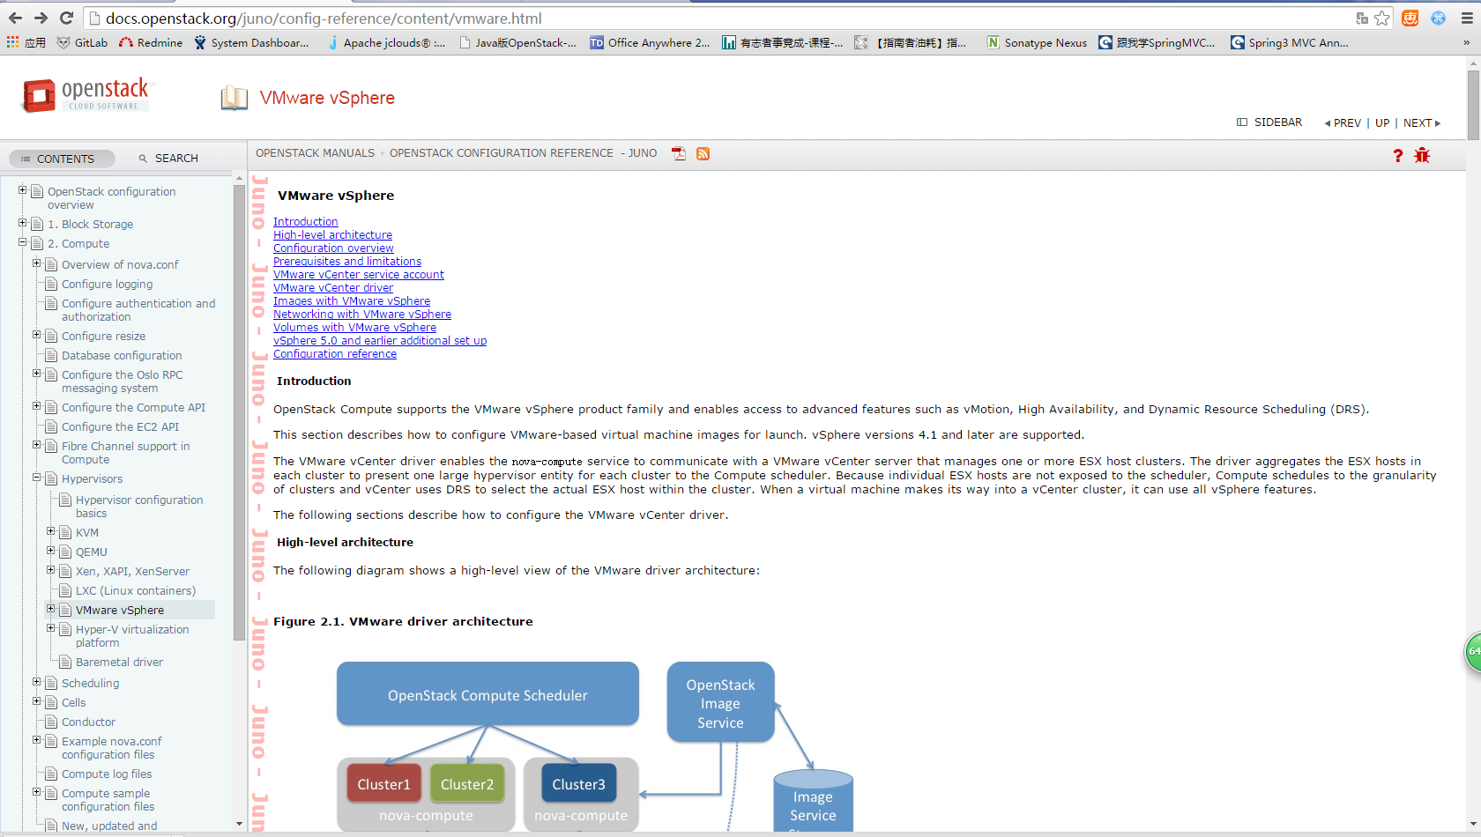Expand Overview of nova.conf node

[x=37, y=263]
